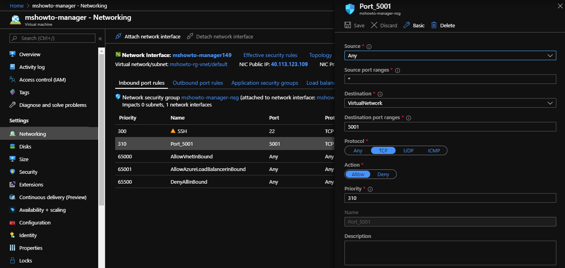Click the NIC Public IP 40.113.123.109
The height and width of the screenshot is (268, 565).
point(289,64)
